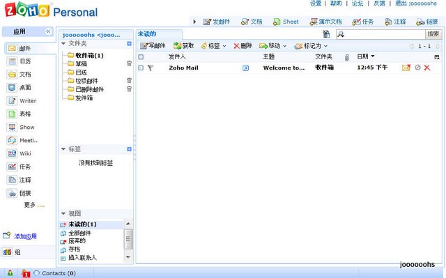The width and height of the screenshot is (446, 278).
Task: Empty the 已删除邮件 folder trash icon
Action: click(x=129, y=89)
